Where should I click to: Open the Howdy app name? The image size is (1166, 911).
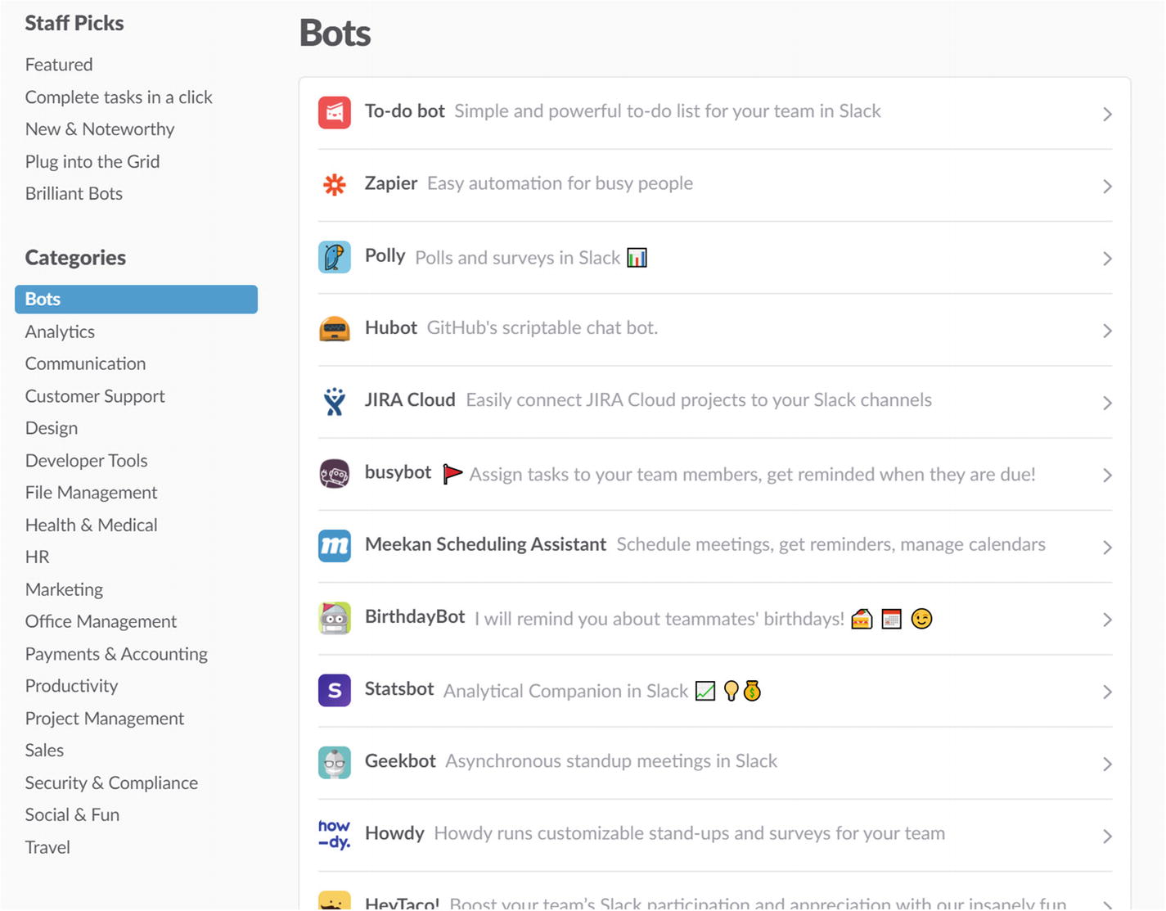(x=394, y=833)
